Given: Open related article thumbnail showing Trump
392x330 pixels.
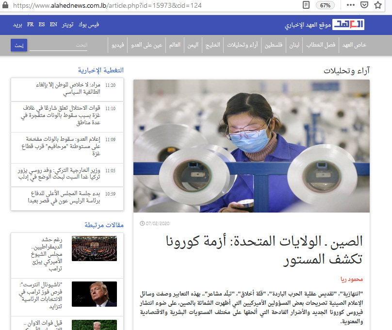Looking at the screenshot, I should pos(94,294).
